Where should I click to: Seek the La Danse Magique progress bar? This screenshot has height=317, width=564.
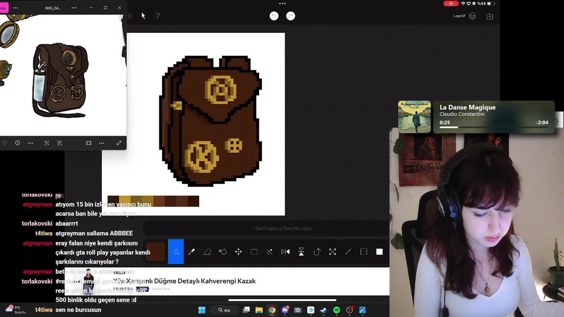(x=493, y=127)
